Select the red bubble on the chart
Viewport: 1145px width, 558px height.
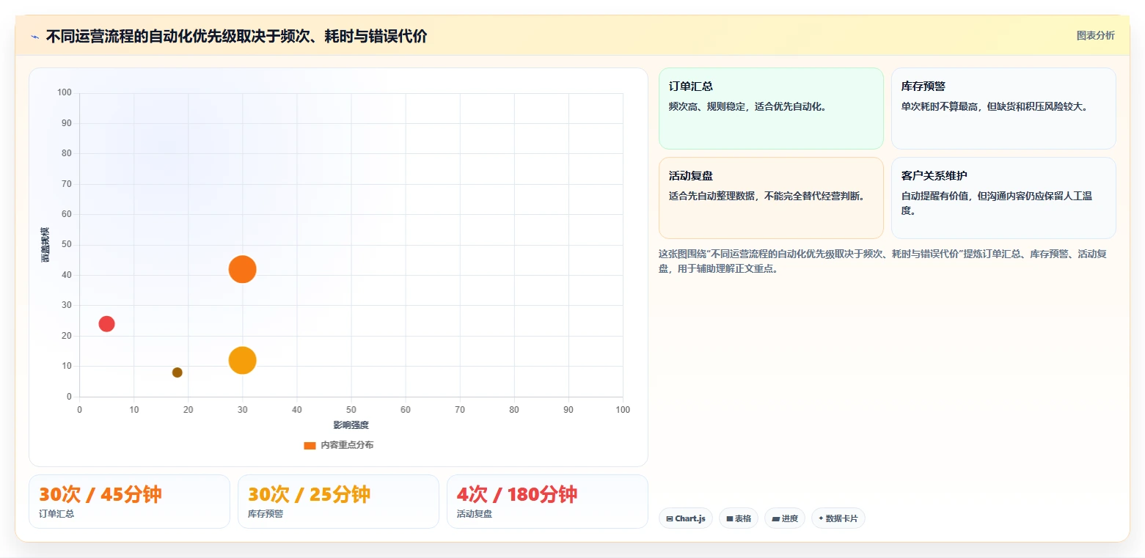coord(106,323)
